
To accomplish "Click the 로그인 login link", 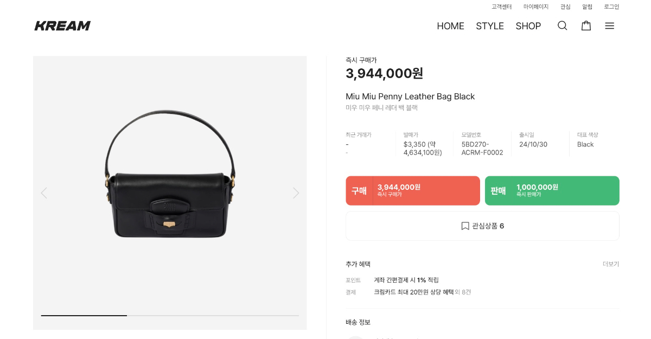I will [611, 7].
